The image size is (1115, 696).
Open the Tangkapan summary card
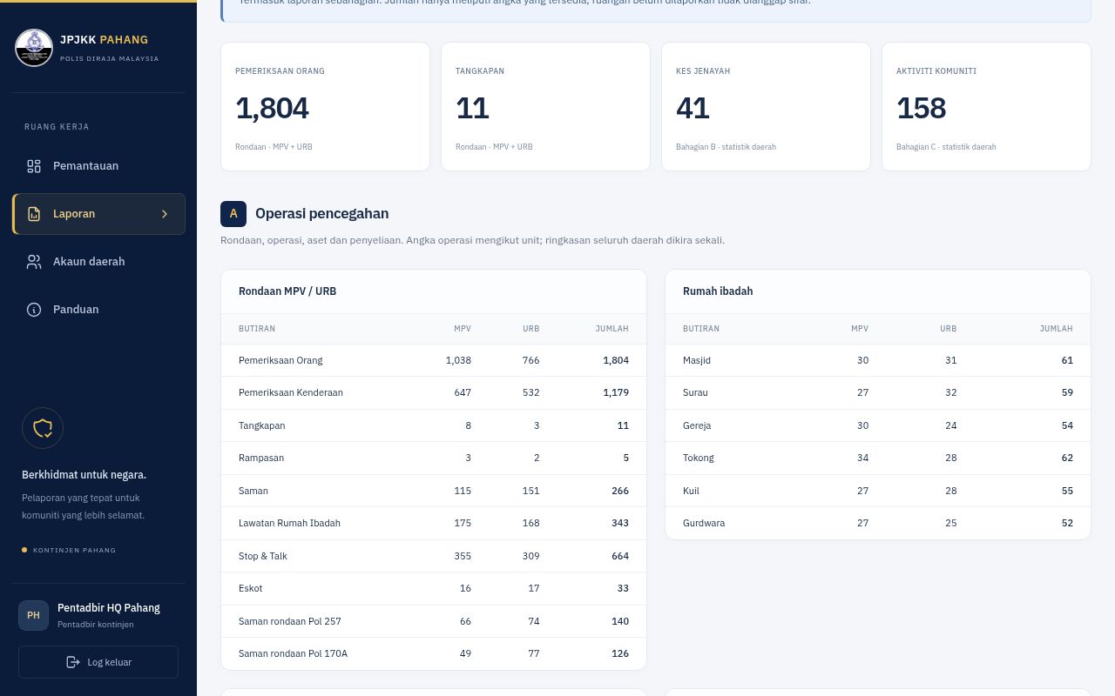(545, 106)
